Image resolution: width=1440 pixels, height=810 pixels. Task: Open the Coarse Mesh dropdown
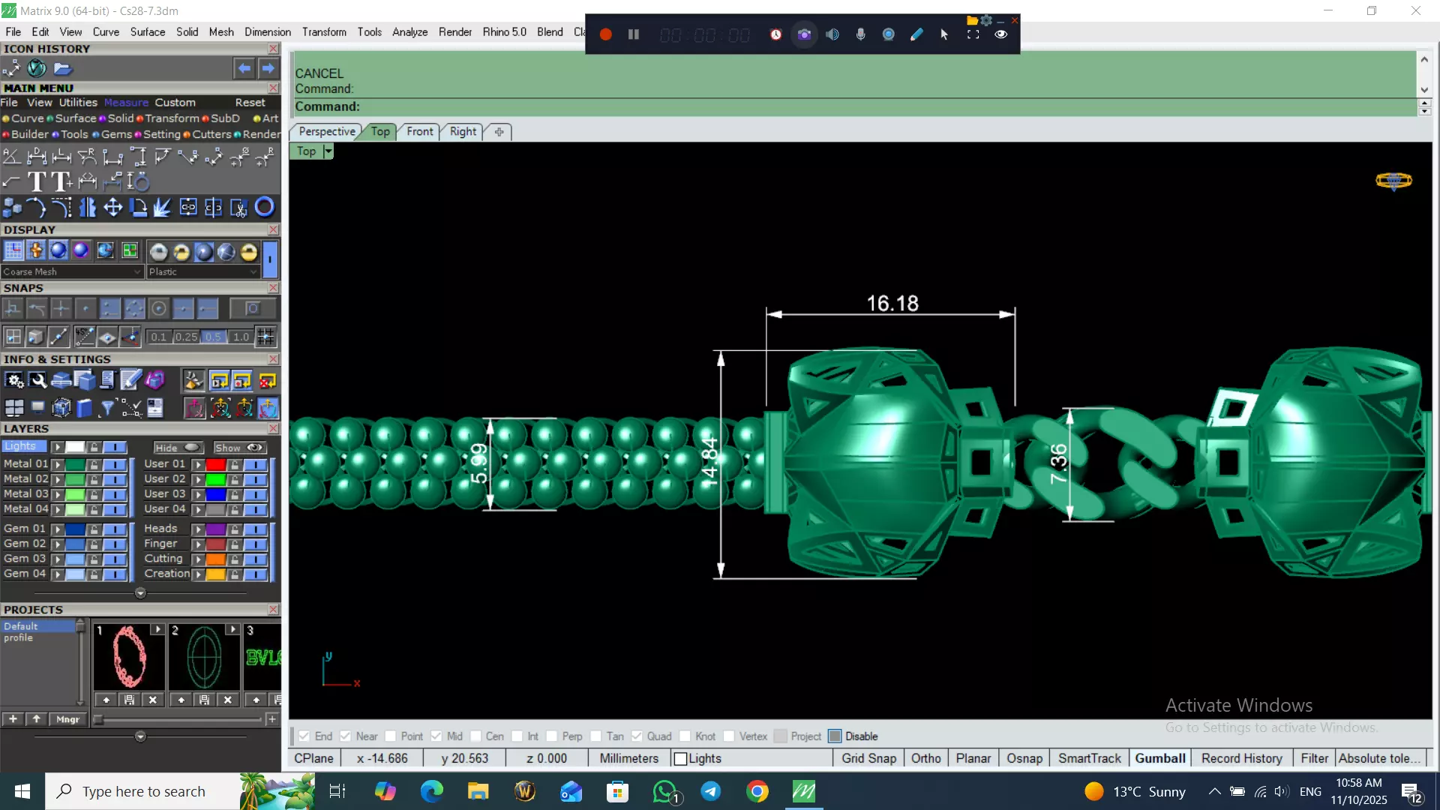(72, 271)
